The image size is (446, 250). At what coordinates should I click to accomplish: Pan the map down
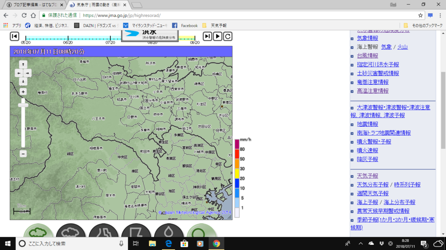point(23,82)
